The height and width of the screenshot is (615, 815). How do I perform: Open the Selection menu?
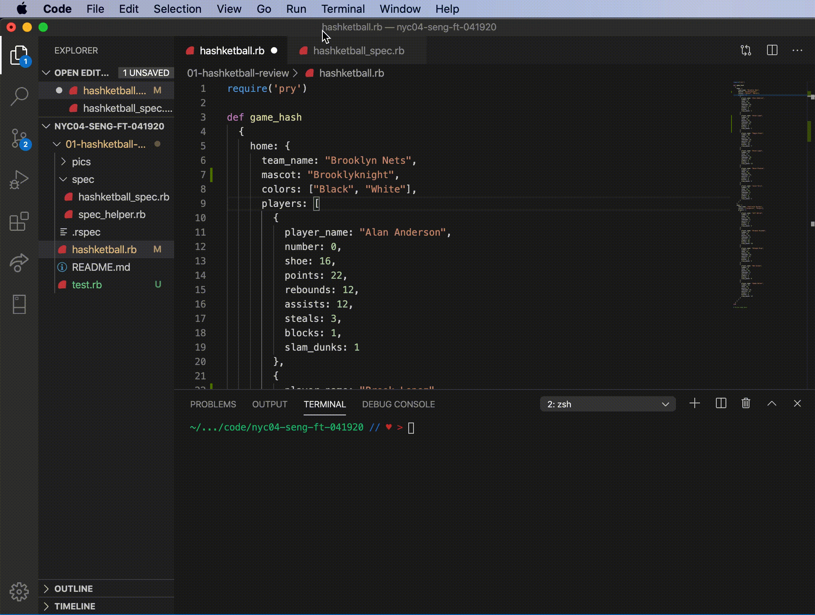point(177,9)
